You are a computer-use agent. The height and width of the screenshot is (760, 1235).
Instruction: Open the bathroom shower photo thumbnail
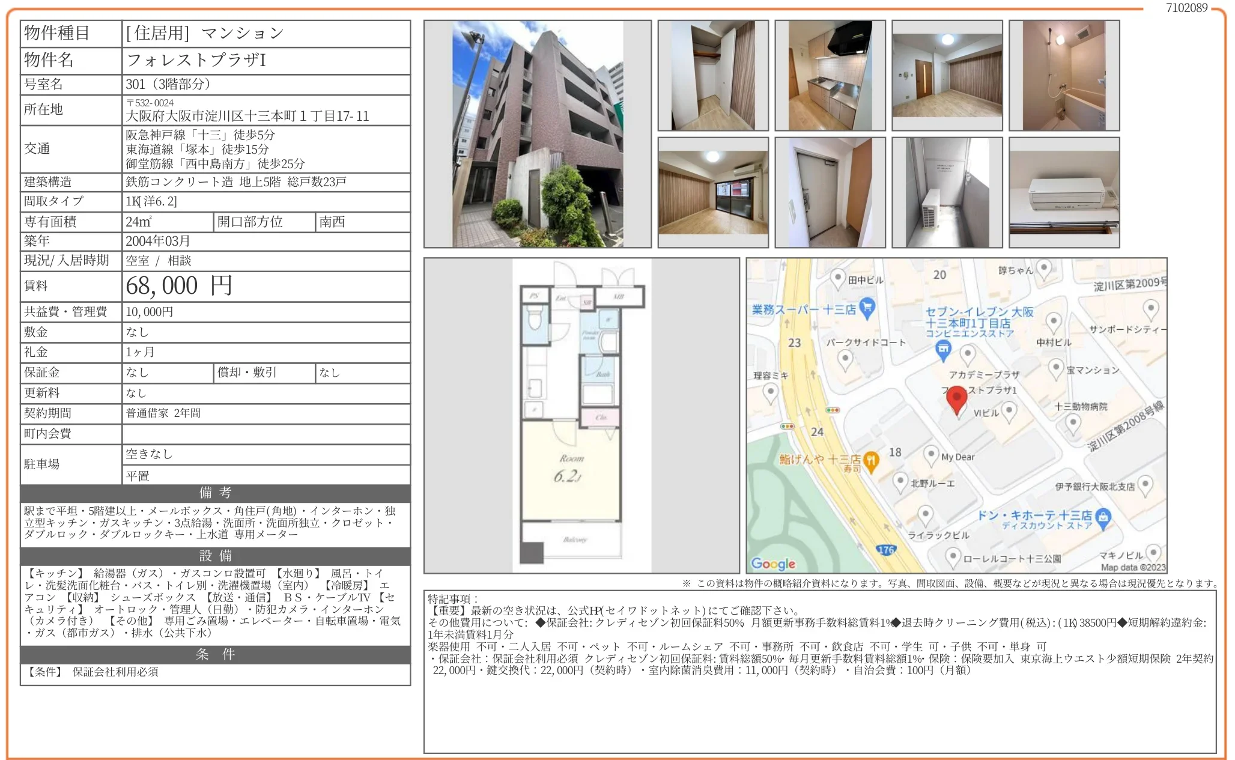tap(1064, 76)
